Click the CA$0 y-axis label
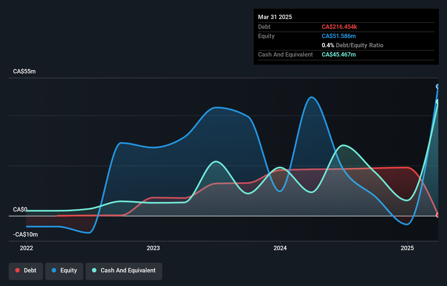Image resolution: width=447 pixels, height=286 pixels. [20, 209]
